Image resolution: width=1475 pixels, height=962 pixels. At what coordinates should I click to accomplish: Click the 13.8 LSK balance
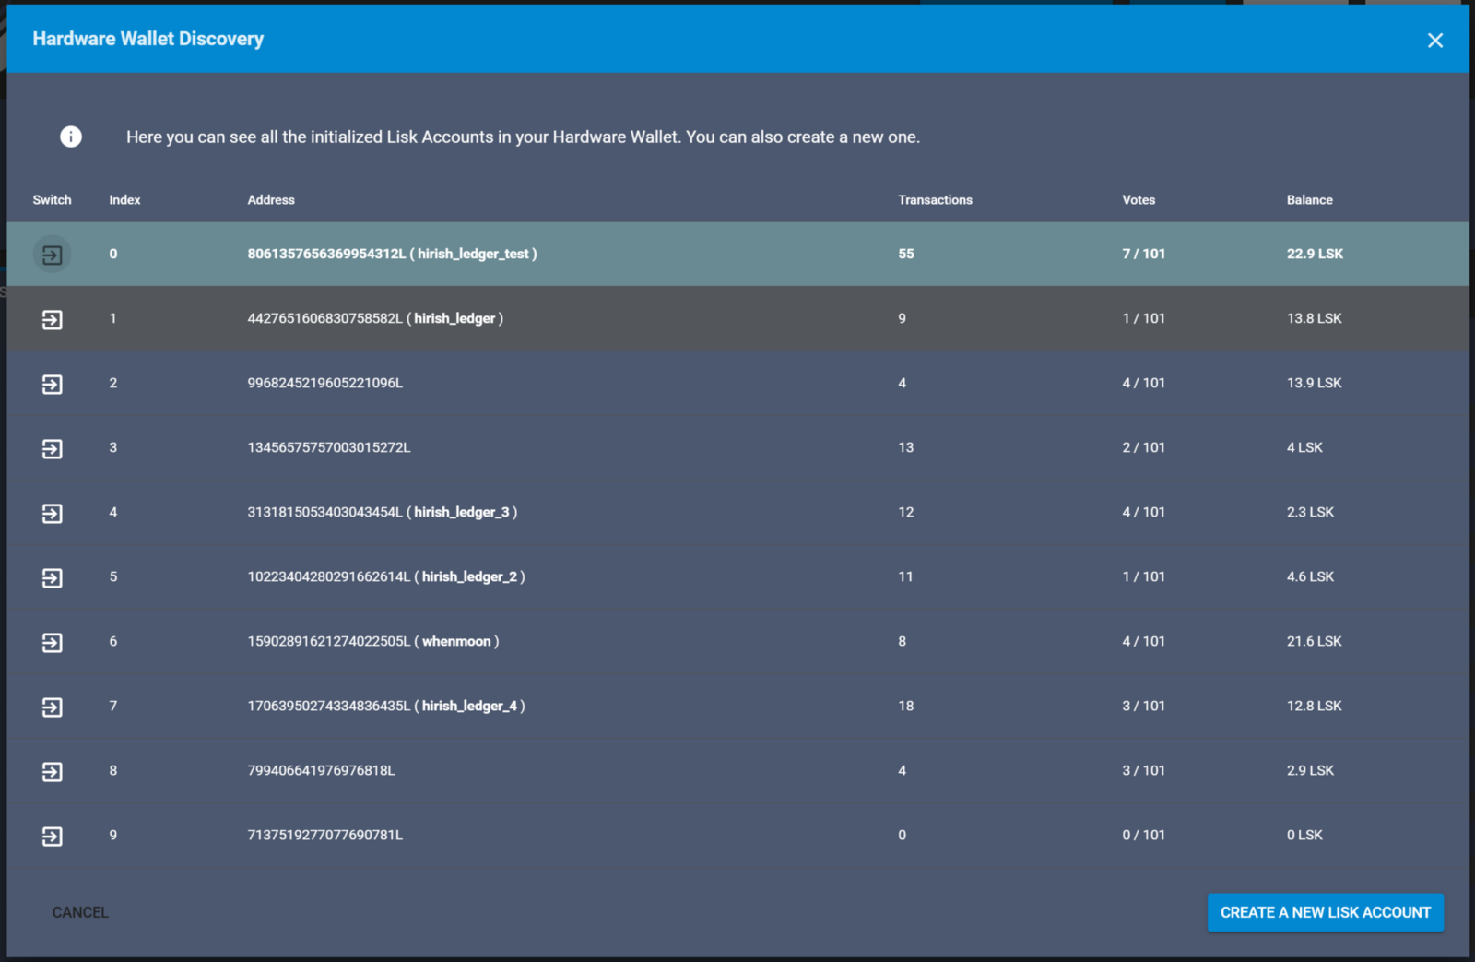1314,318
